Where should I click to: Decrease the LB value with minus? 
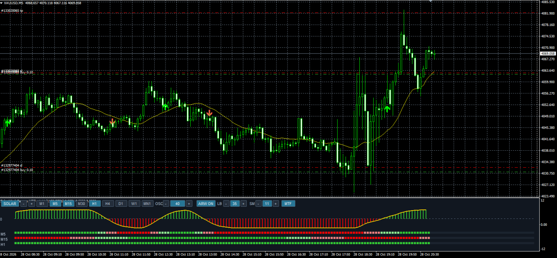[226, 203]
